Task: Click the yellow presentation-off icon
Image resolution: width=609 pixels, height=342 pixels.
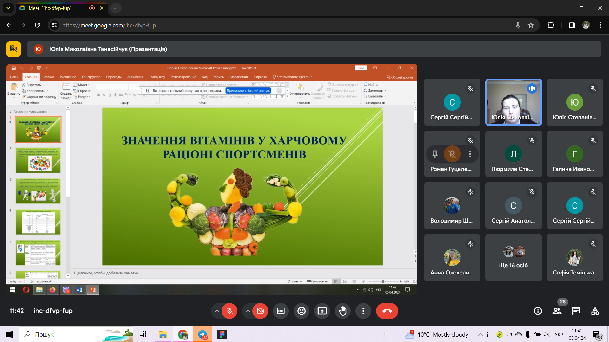Action: coord(13,49)
